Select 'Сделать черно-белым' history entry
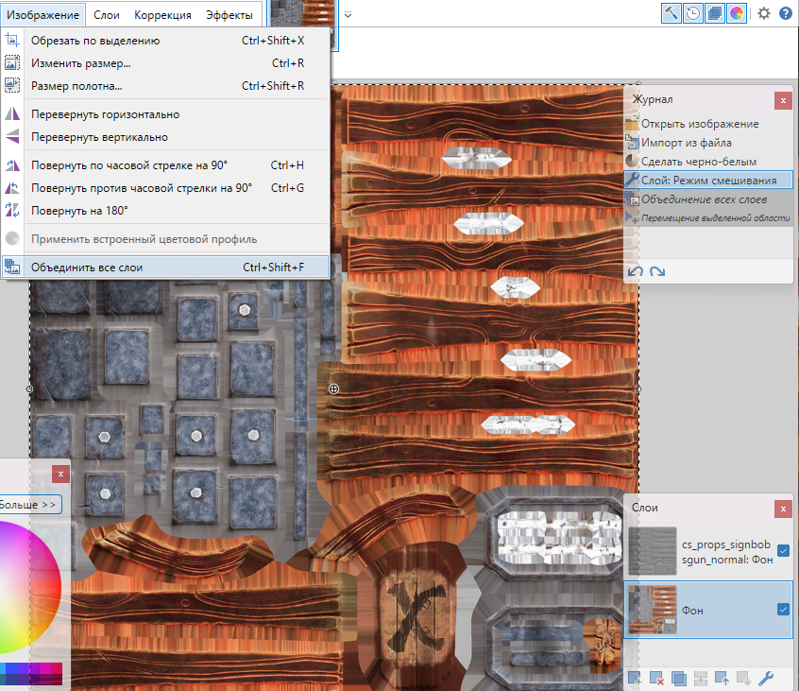 pos(698,162)
